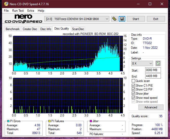This screenshot has height=139, width=170.
Task: Click the End position field 4489 MB
Action: pos(153,76)
